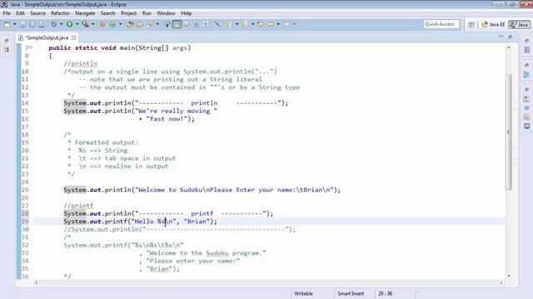Navigate Back with yellow left arrow
Viewport: 533px width, 299px height.
(271, 24)
